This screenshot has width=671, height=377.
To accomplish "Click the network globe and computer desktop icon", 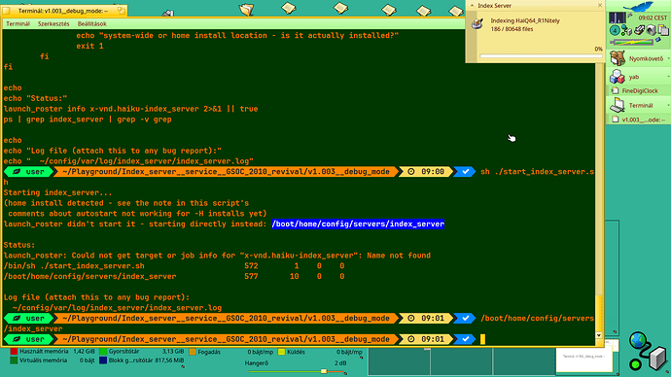I will tap(648, 352).
